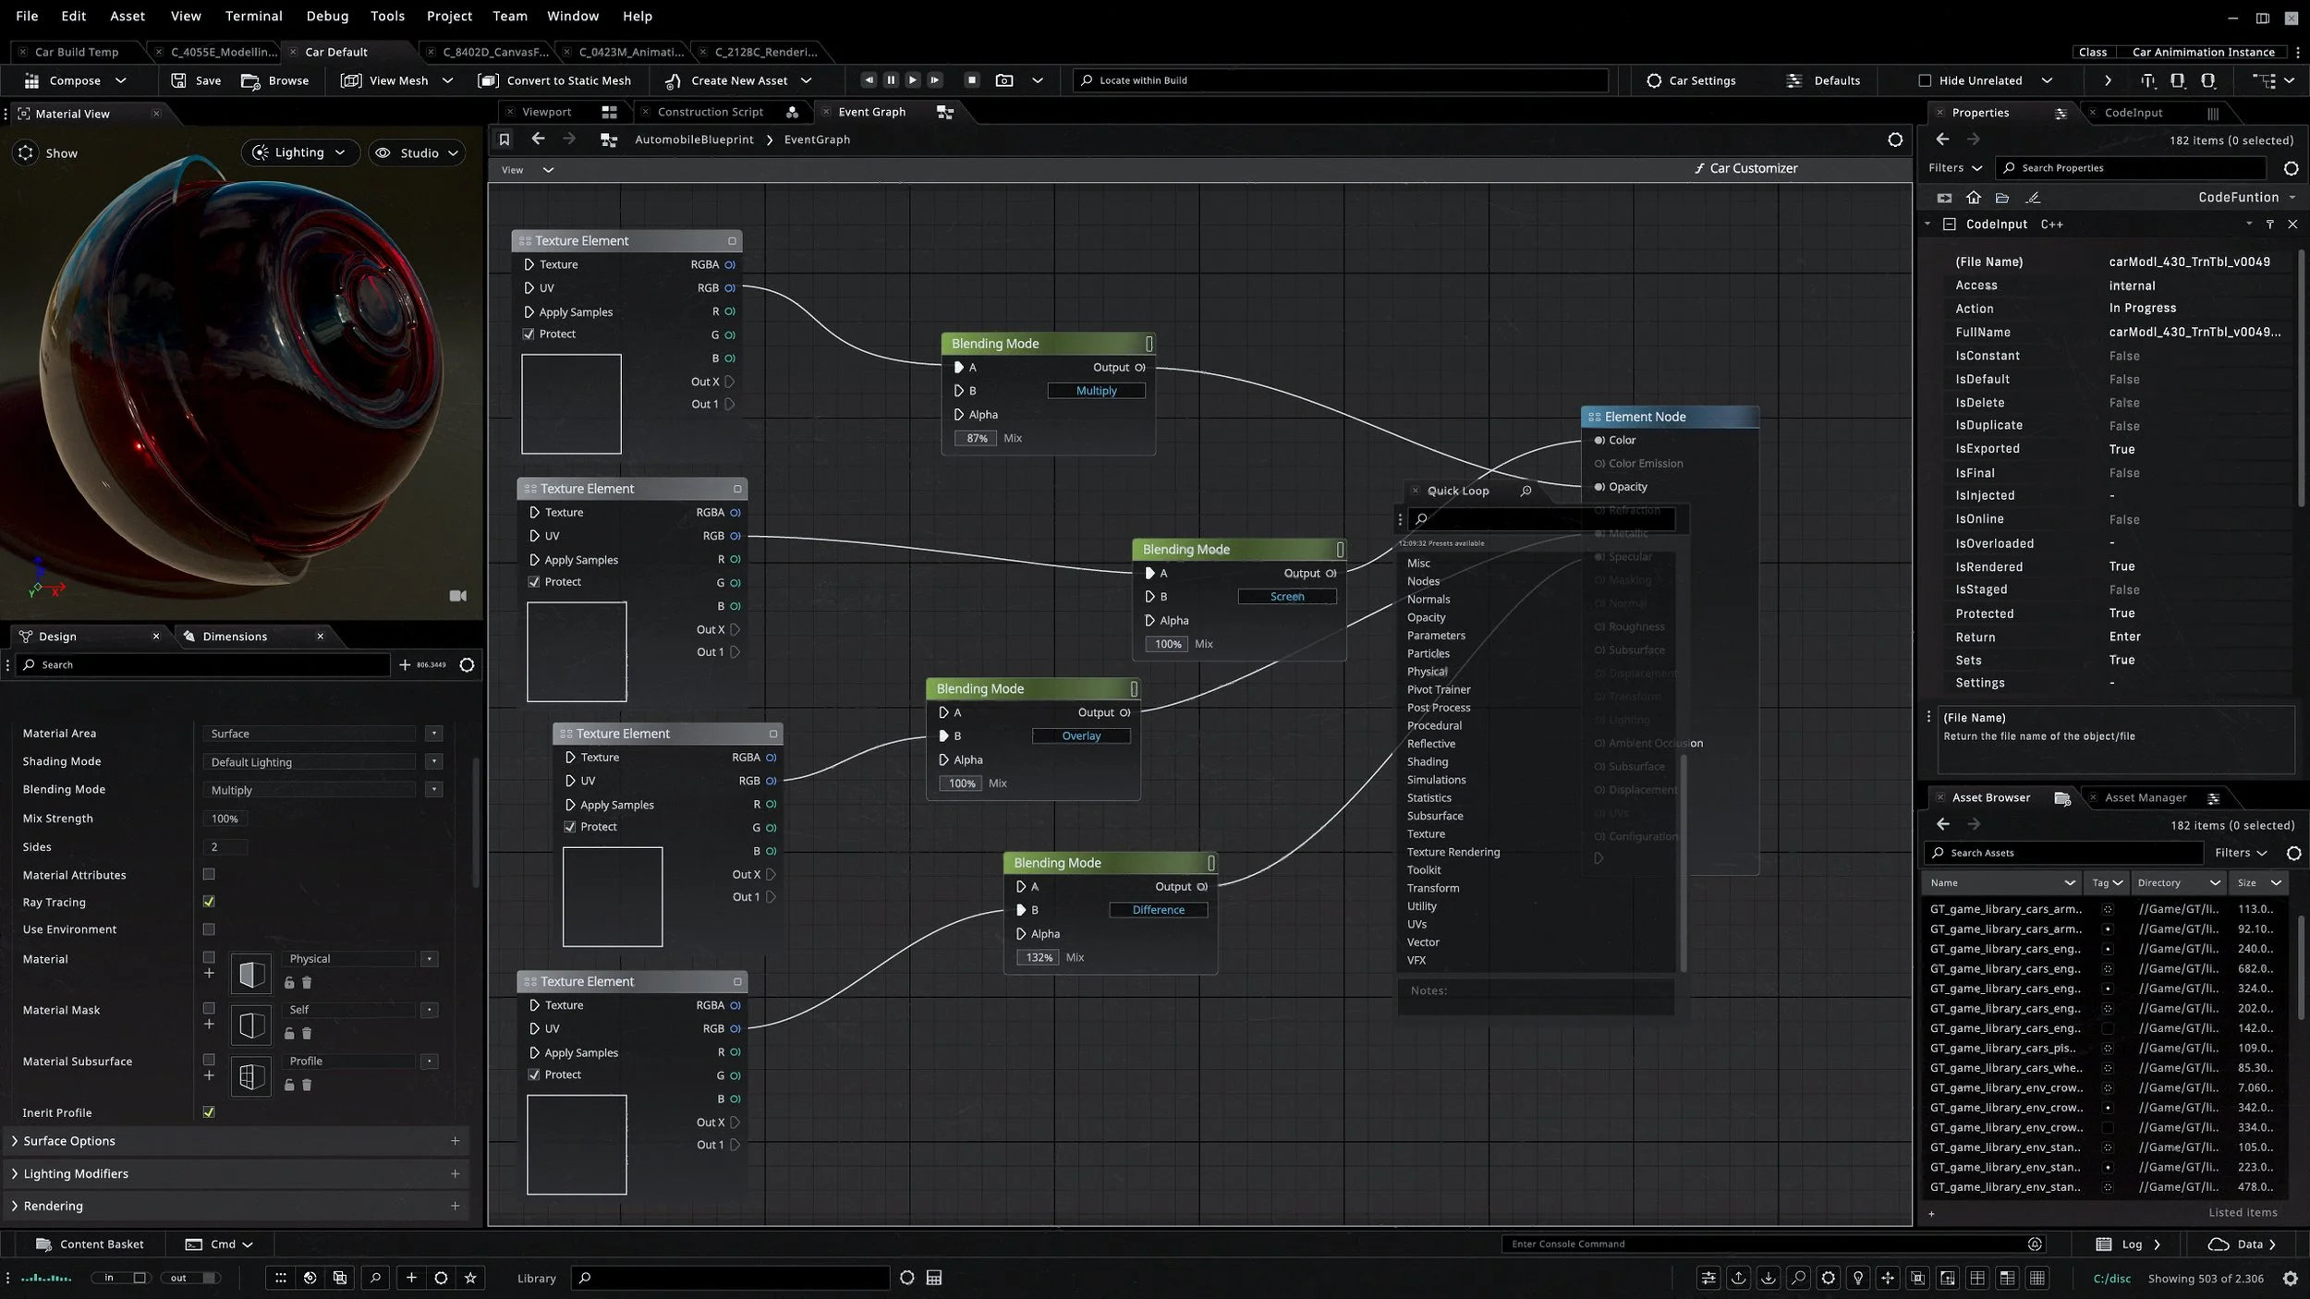Open the Blending Mode dropdown showing Multiply

[x=433, y=790]
